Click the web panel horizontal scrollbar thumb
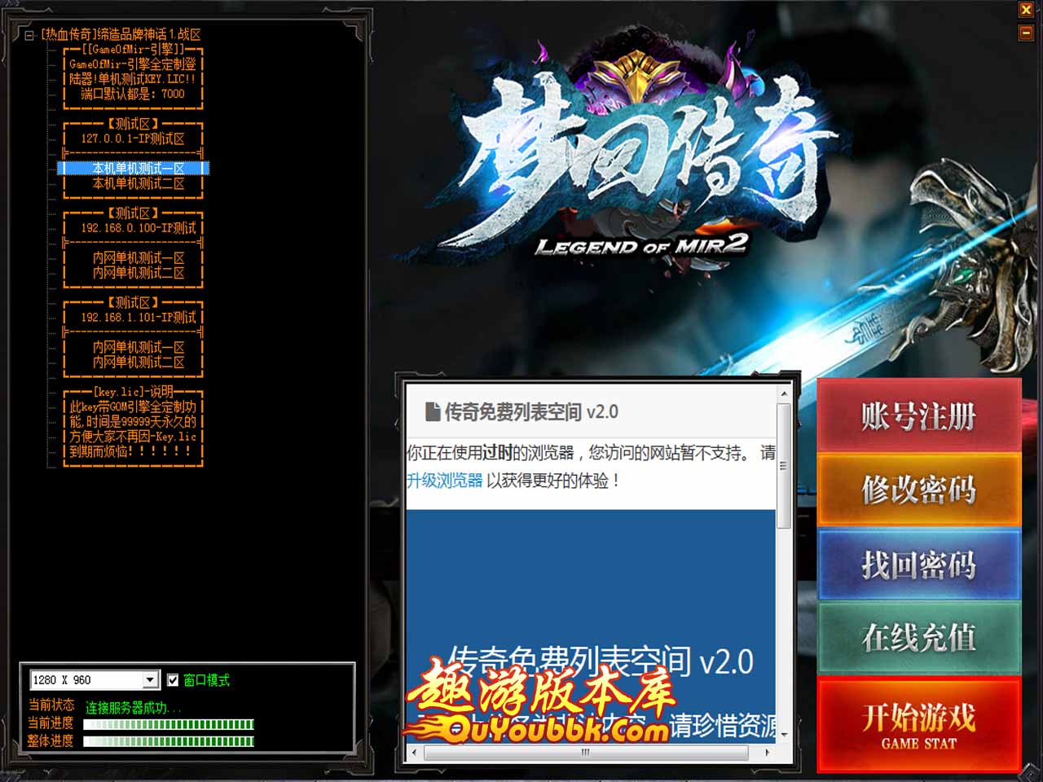 (585, 753)
